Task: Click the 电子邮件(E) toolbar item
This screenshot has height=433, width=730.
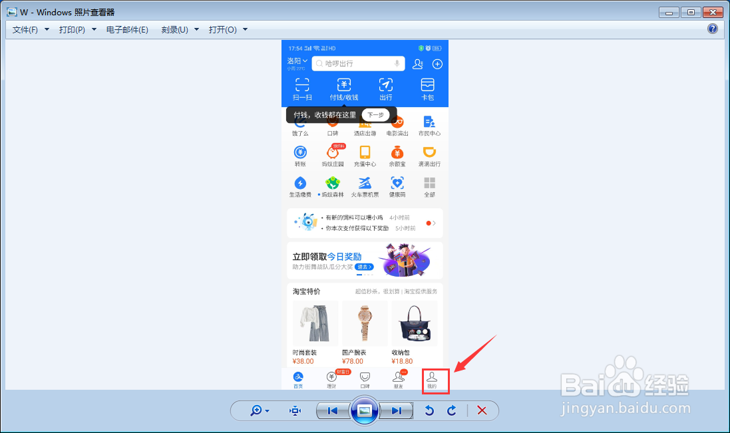Action: pyautogui.click(x=127, y=30)
